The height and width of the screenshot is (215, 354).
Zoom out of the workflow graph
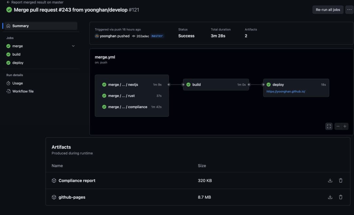click(x=338, y=126)
